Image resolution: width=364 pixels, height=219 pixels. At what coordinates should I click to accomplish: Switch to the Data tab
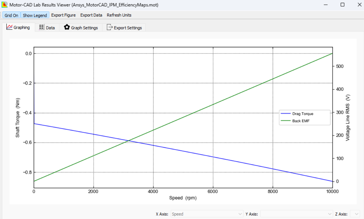pos(47,27)
